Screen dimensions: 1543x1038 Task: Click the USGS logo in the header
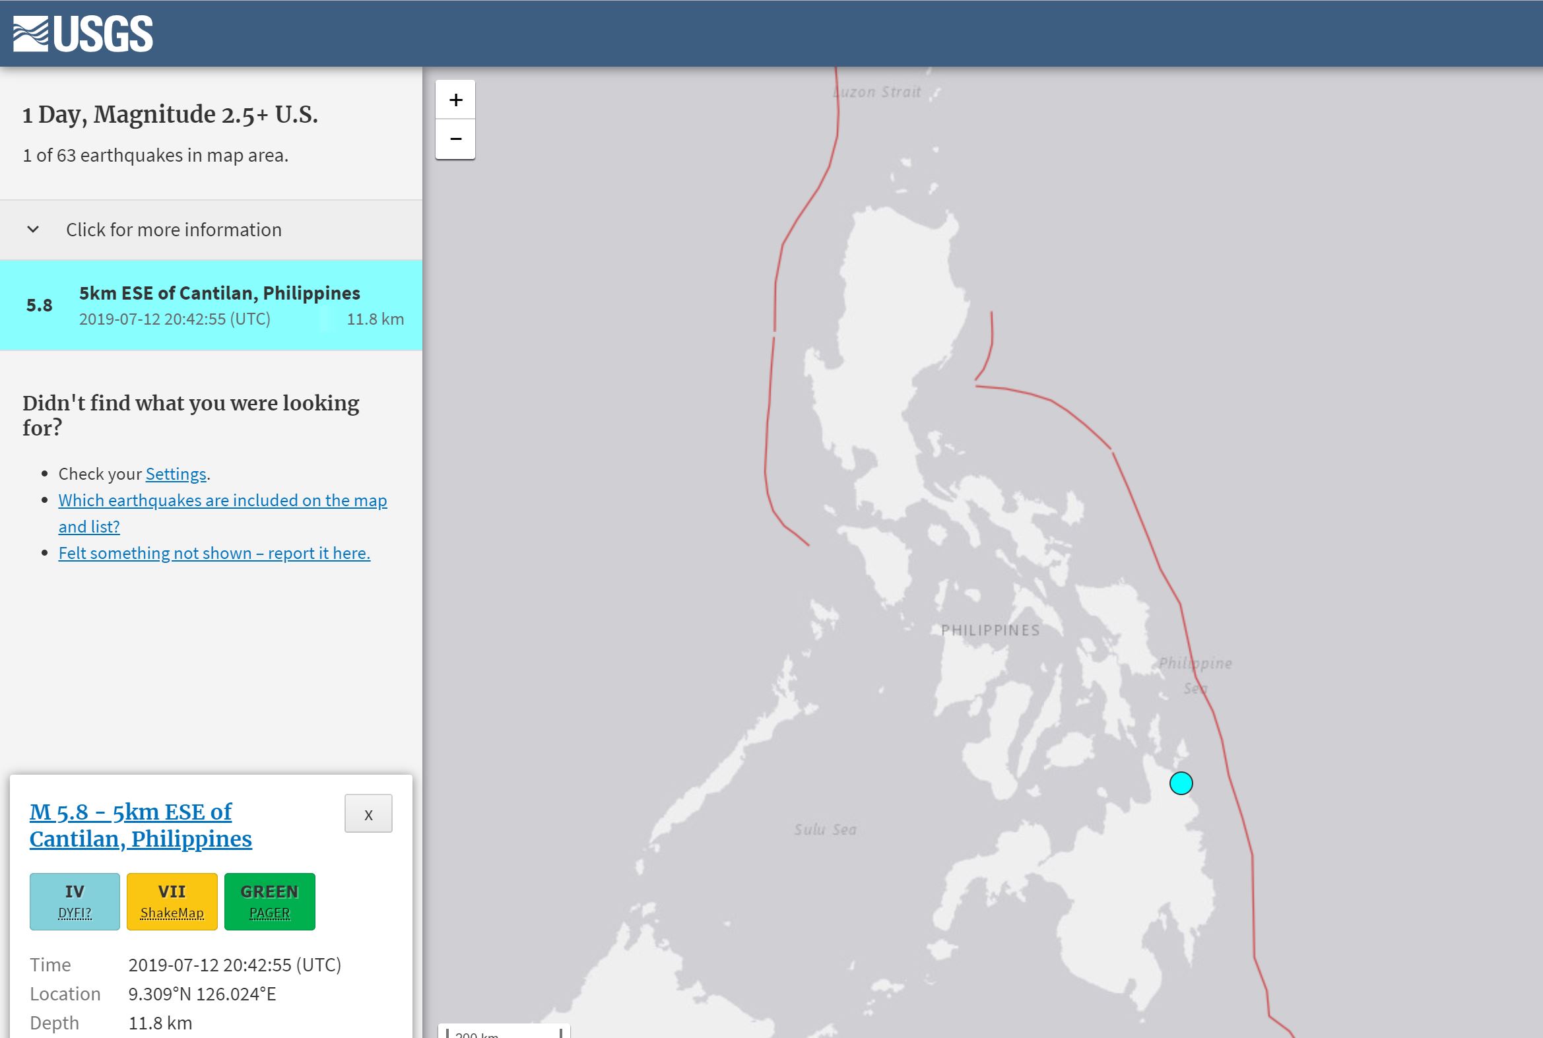83,34
